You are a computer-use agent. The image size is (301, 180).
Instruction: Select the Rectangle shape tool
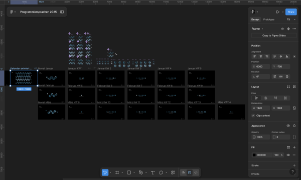point(129,172)
